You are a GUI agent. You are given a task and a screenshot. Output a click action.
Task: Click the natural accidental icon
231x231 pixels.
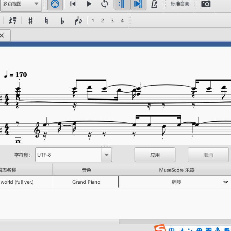point(46,21)
